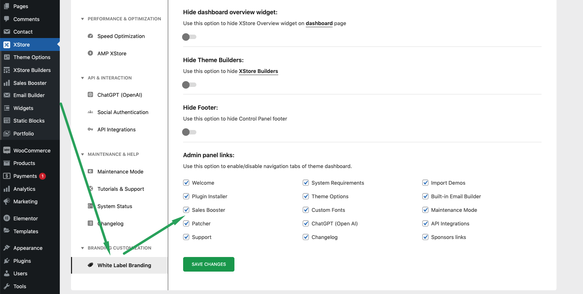Click the AMP XStore lightning icon
This screenshot has width=583, height=294.
[x=90, y=53]
